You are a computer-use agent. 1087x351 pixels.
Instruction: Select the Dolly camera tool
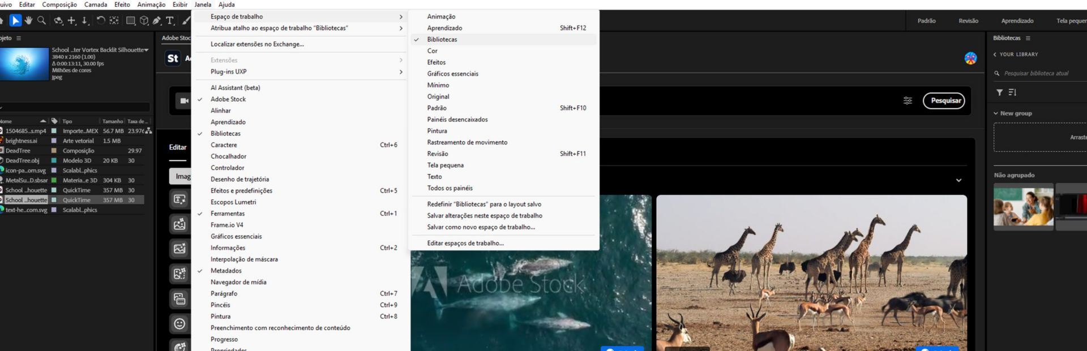tap(84, 20)
